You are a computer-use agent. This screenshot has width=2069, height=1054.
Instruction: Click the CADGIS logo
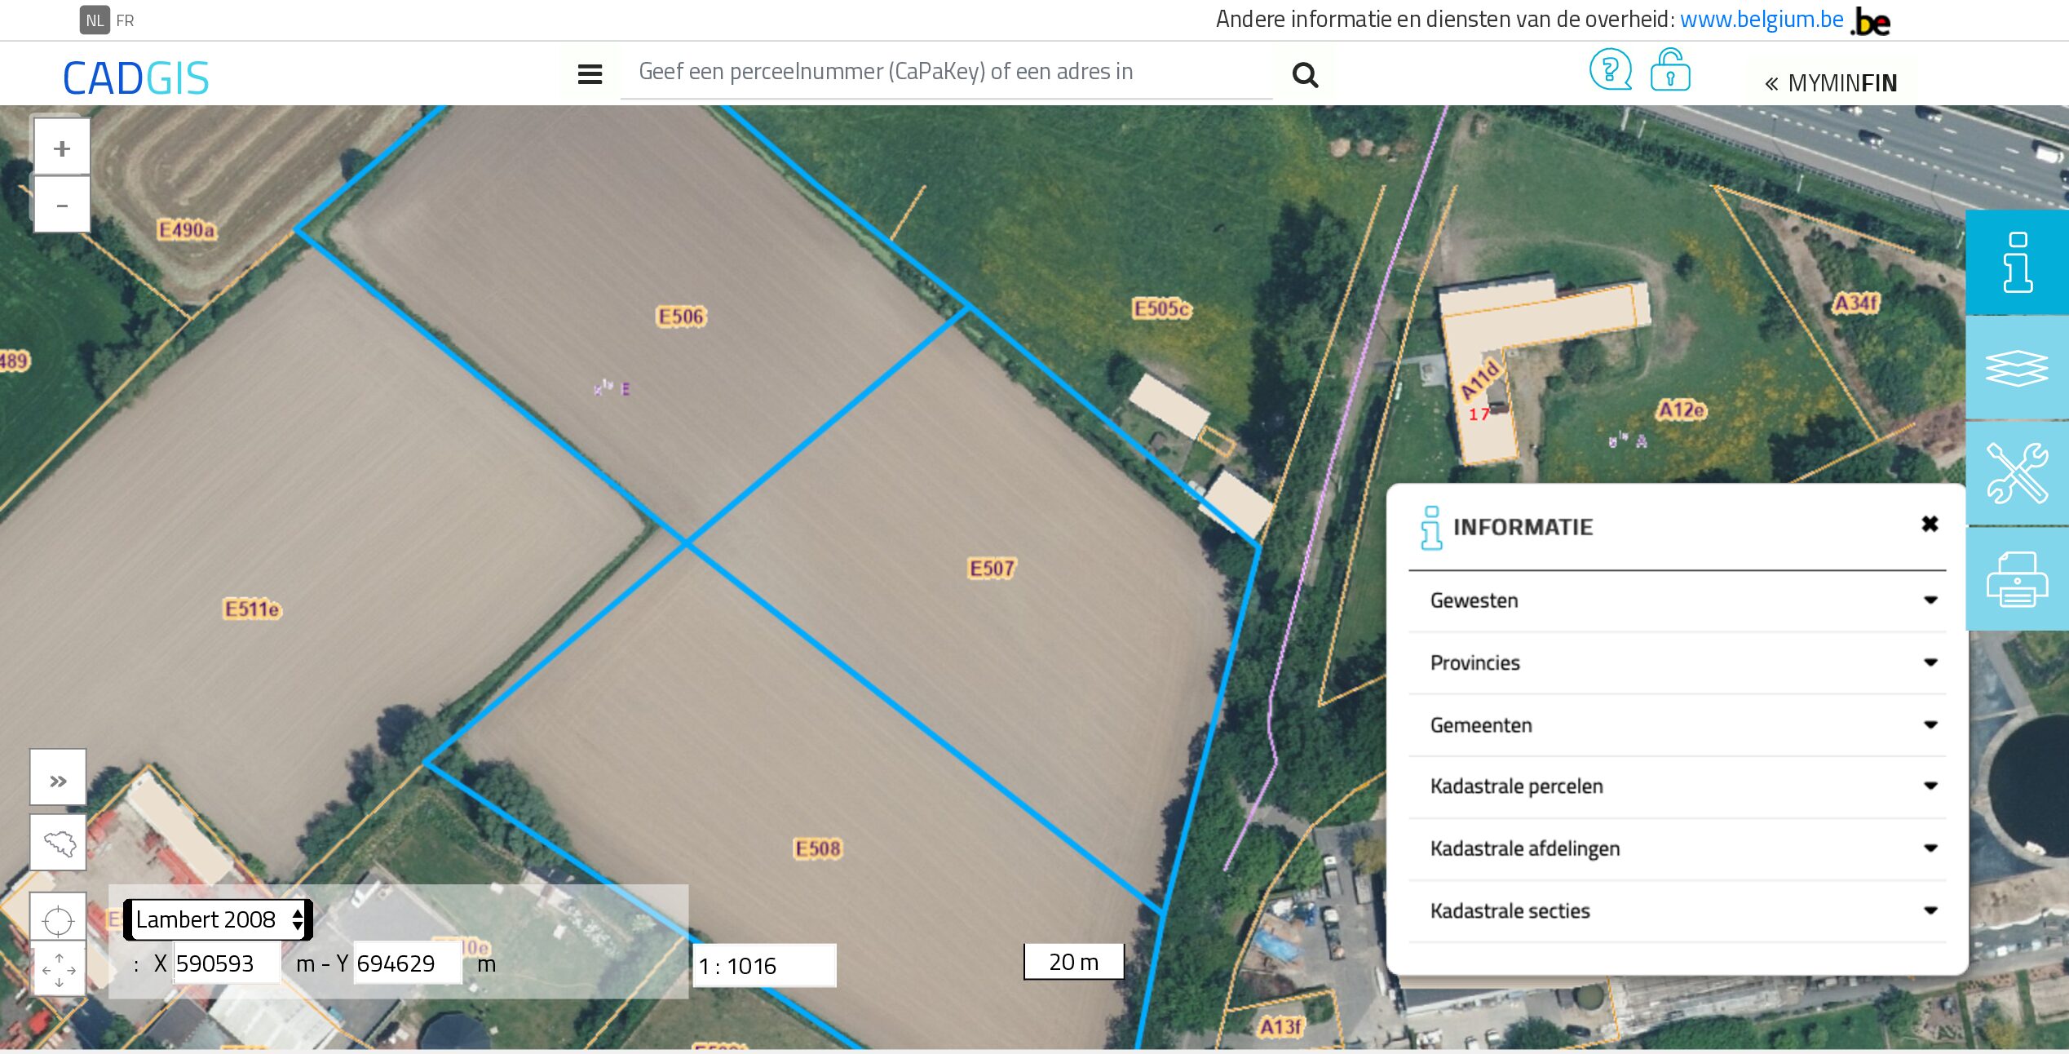136,78
